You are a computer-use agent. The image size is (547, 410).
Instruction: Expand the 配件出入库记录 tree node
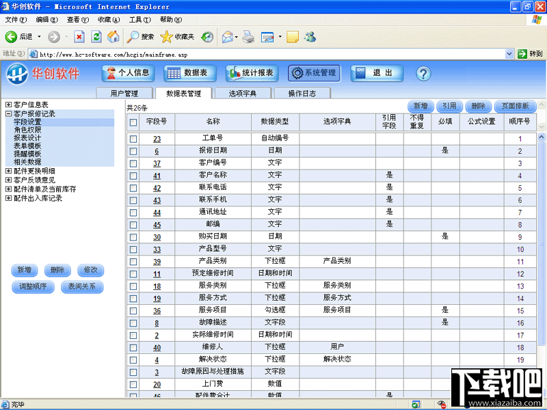pos(8,198)
